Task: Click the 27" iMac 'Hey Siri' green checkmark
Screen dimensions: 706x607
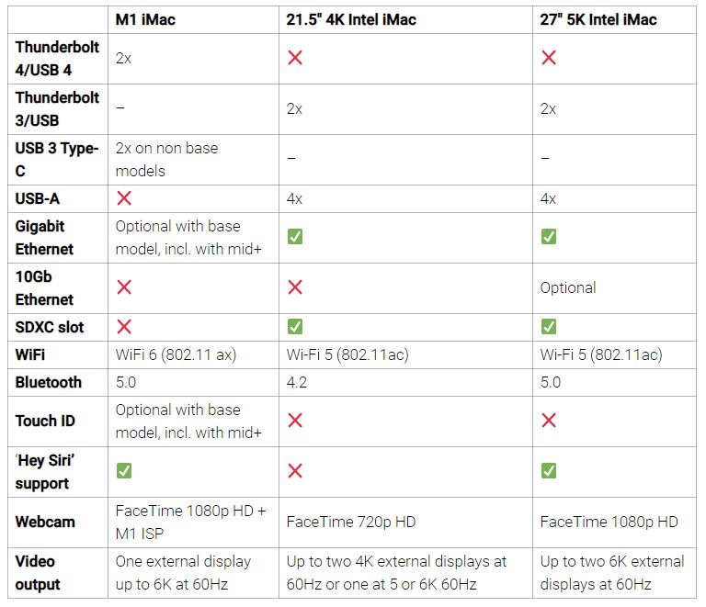Action: [x=549, y=471]
